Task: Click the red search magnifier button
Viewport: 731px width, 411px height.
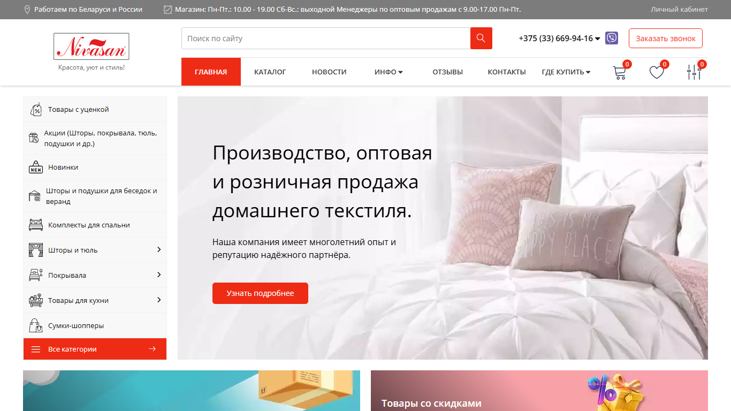Action: 481,39
